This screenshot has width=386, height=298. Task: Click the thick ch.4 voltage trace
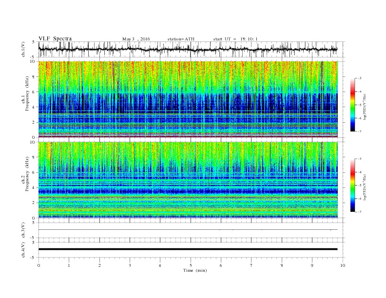coord(188,249)
